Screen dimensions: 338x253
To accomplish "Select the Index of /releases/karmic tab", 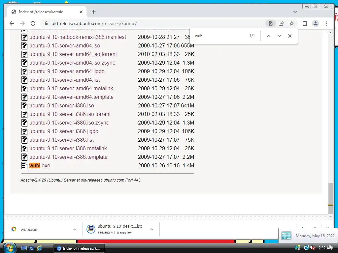I will click(x=47, y=12).
